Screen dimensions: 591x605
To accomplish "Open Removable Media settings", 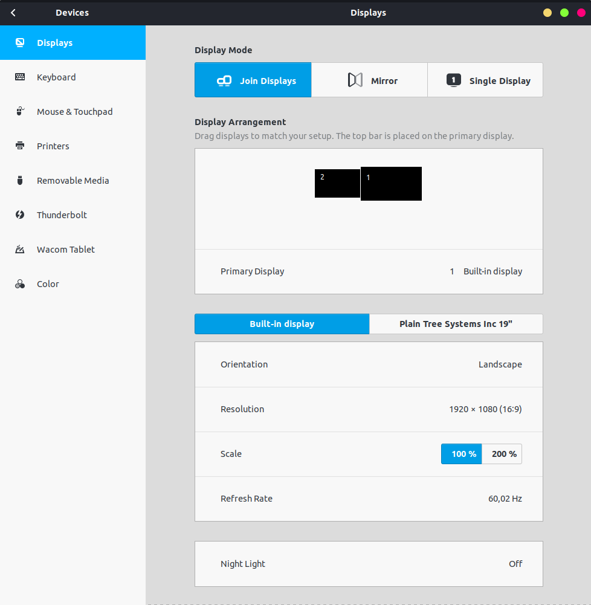I will tap(73, 180).
